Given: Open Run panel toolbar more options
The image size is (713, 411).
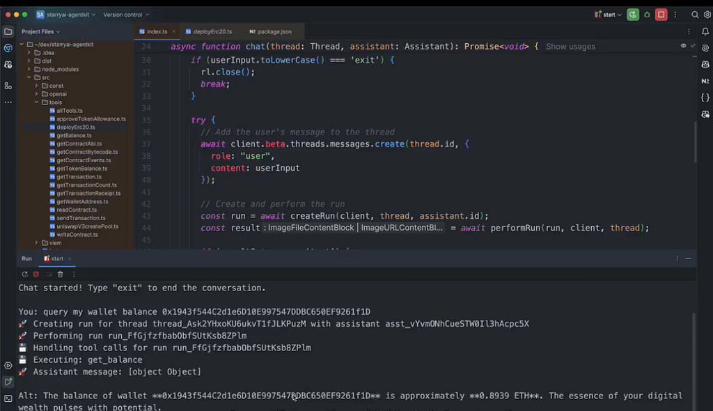Looking at the screenshot, I should point(74,274).
